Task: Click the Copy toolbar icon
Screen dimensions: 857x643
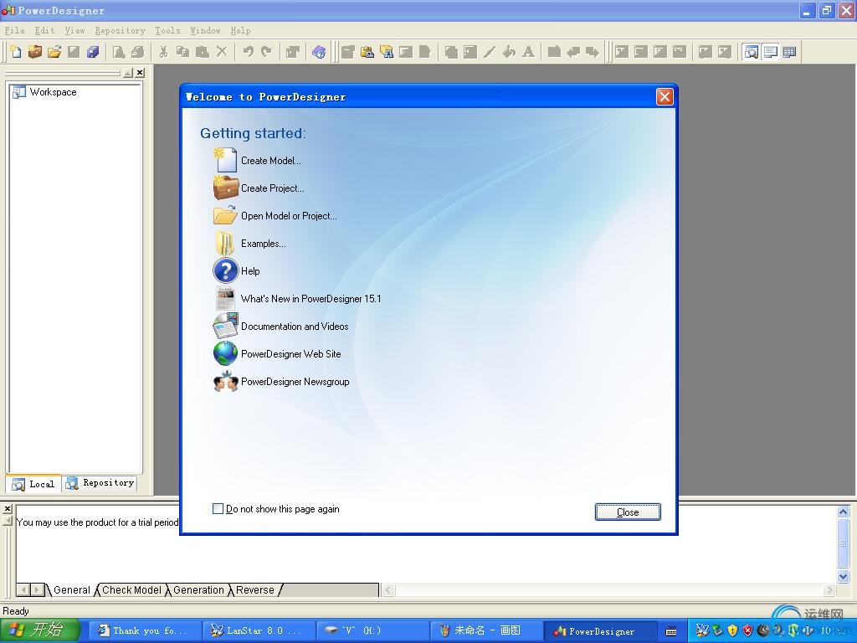Action: point(182,52)
